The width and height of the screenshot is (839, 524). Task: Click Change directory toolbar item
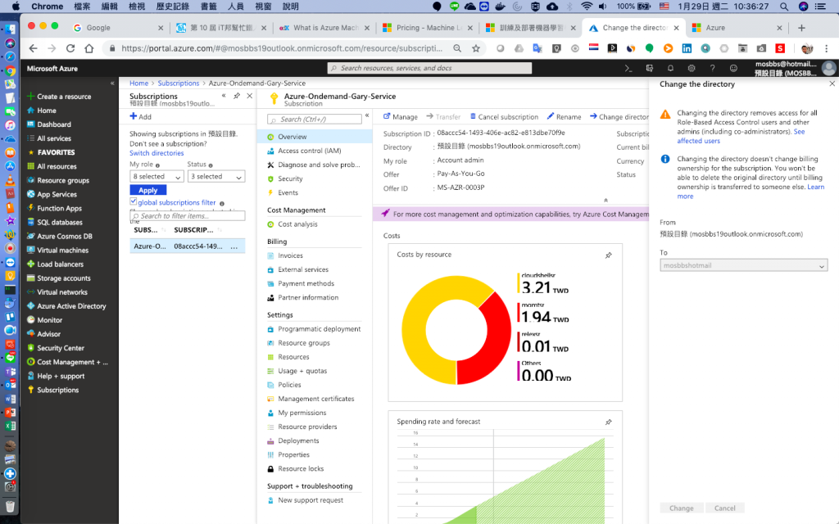pyautogui.click(x=619, y=116)
